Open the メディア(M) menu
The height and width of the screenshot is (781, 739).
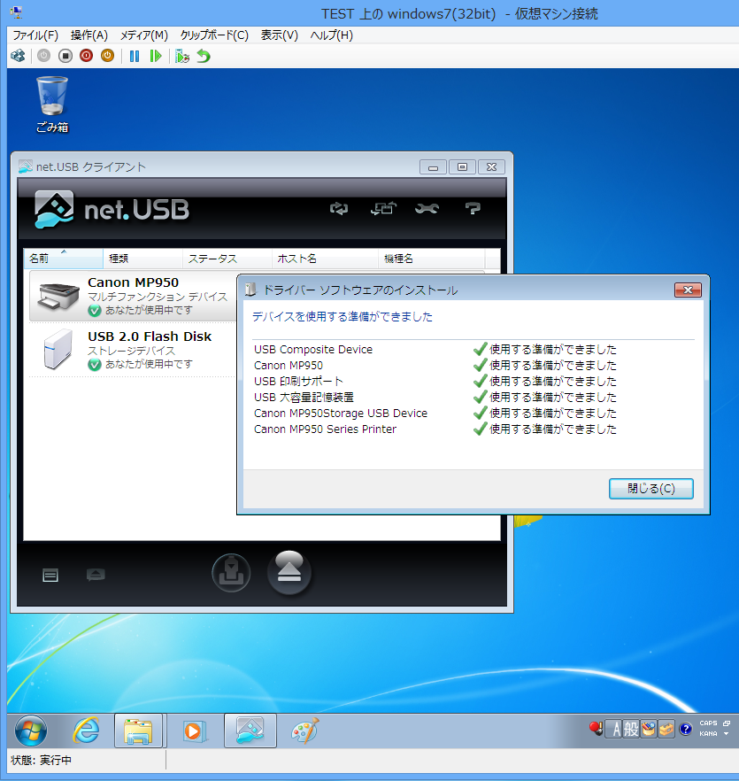click(x=144, y=35)
